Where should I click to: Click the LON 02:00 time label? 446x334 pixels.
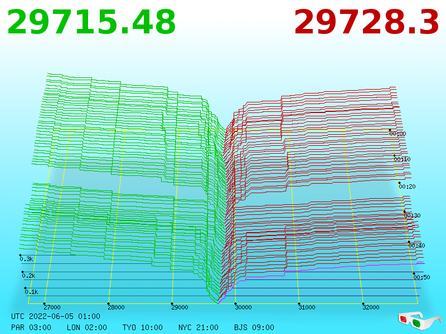[87, 327]
